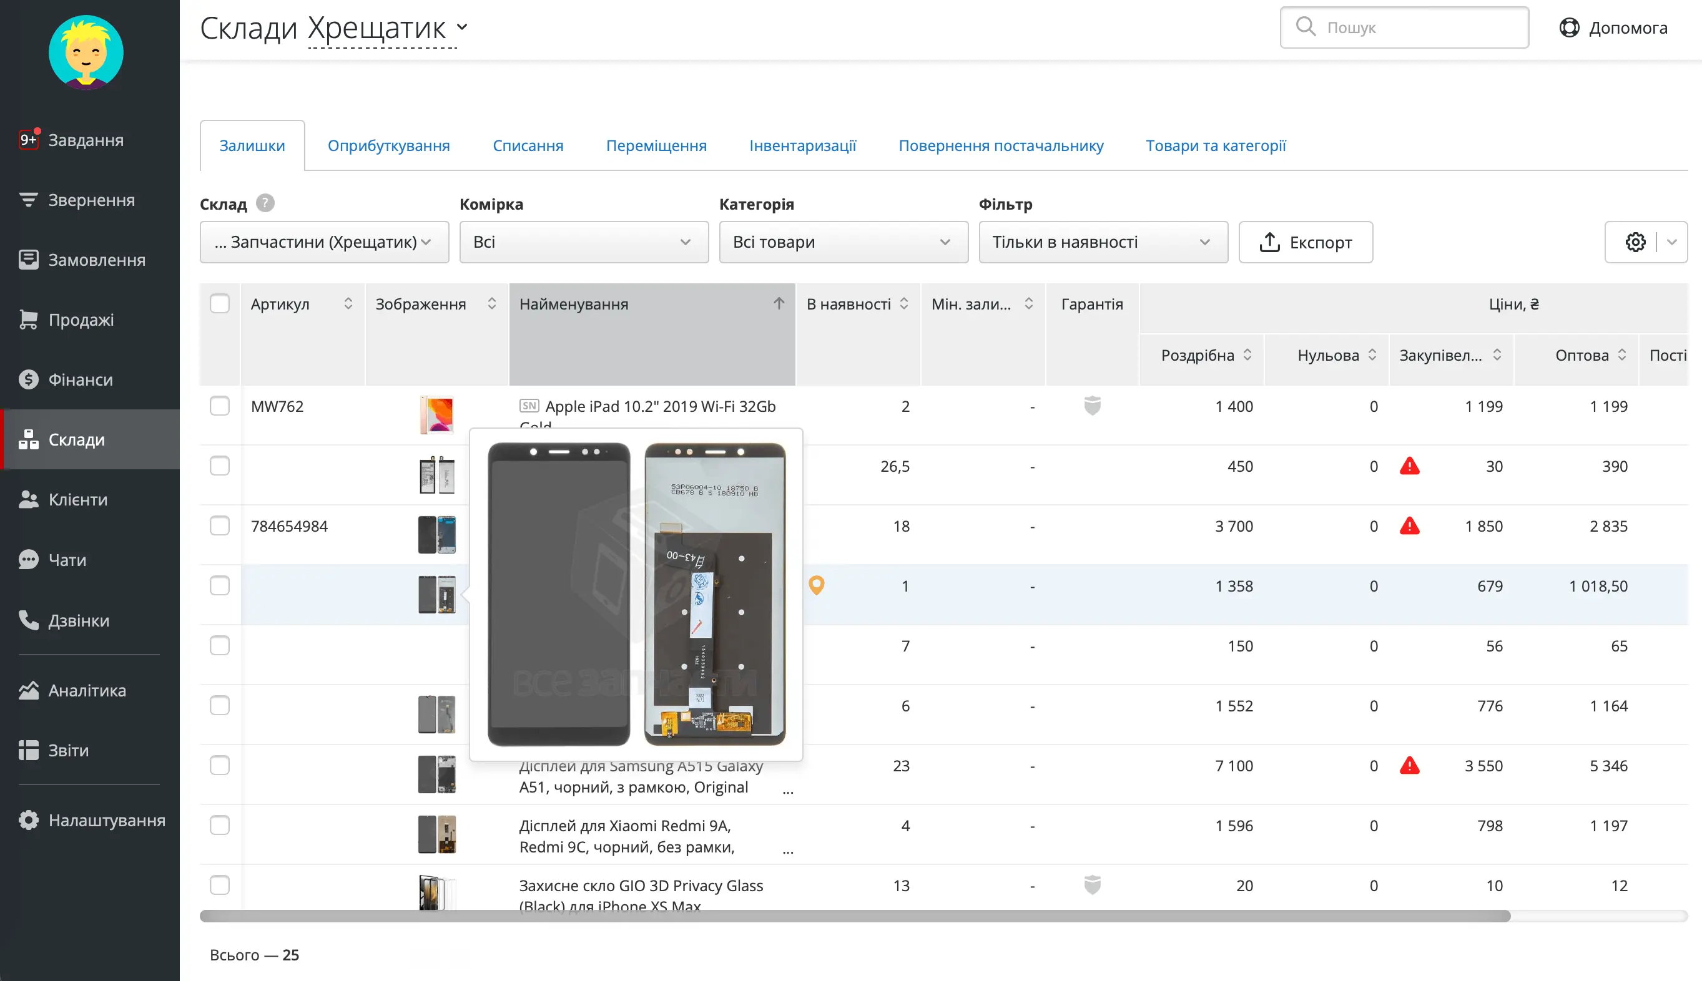The image size is (1702, 981).
Task: Click the Експорт button
Action: pyautogui.click(x=1306, y=242)
